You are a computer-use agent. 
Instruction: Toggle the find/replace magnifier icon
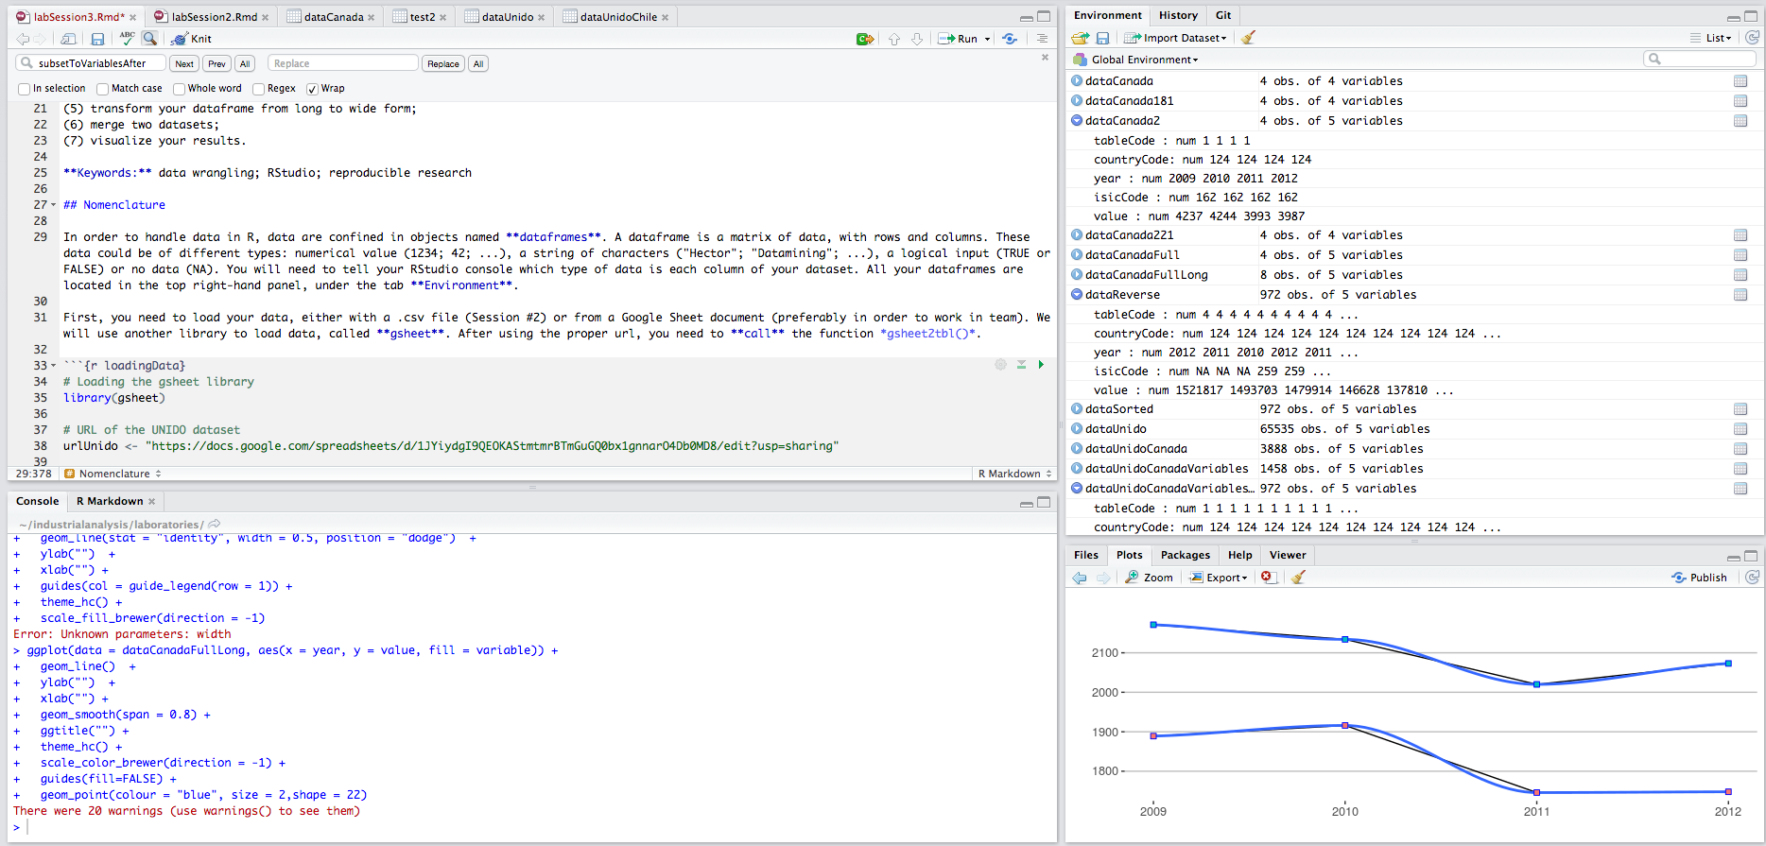149,39
